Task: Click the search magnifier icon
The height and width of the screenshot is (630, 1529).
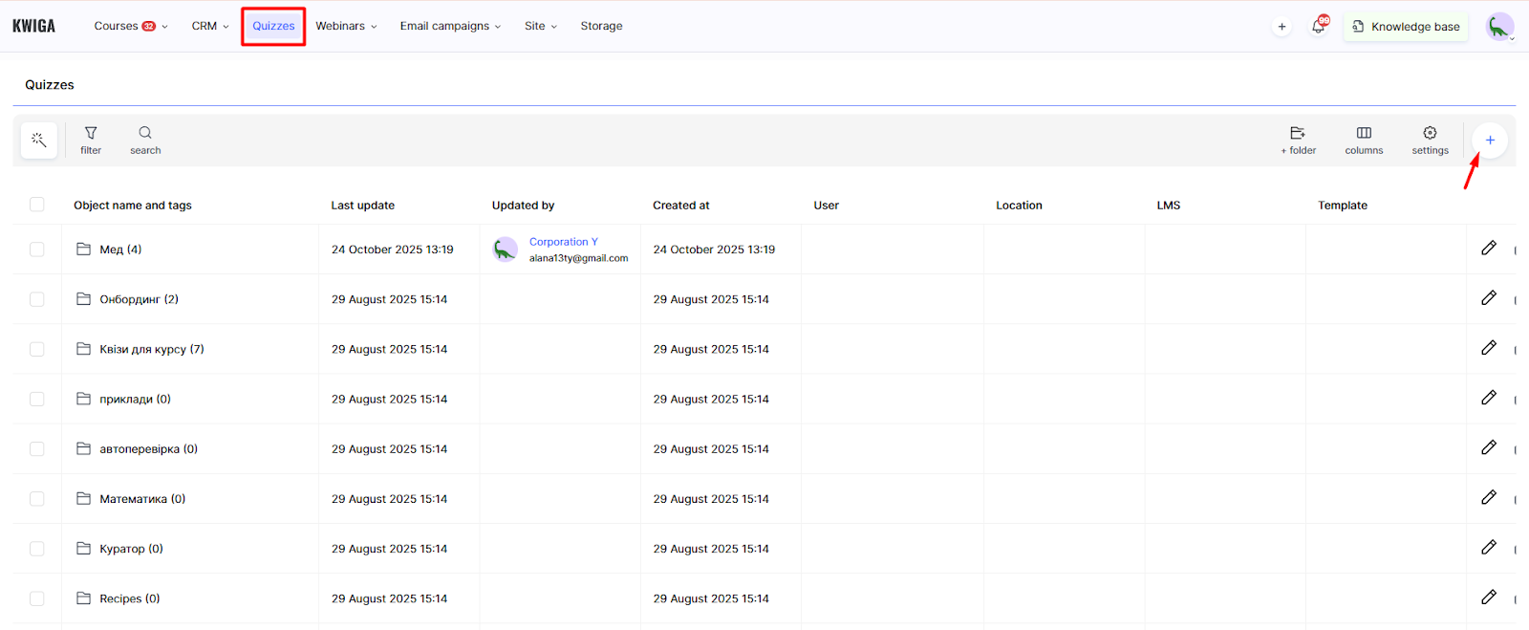Action: coord(145,140)
